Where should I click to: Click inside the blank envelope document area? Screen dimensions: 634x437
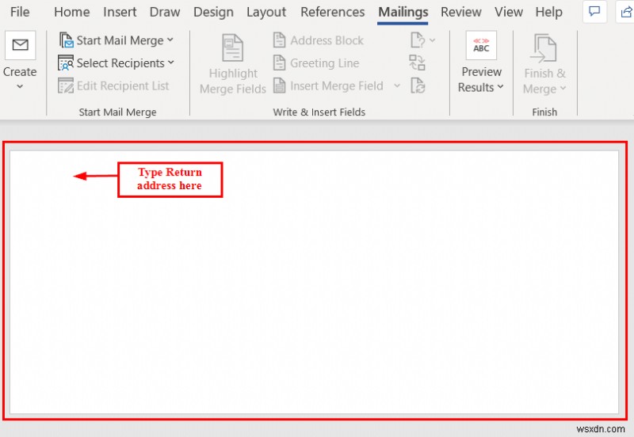[x=314, y=283]
